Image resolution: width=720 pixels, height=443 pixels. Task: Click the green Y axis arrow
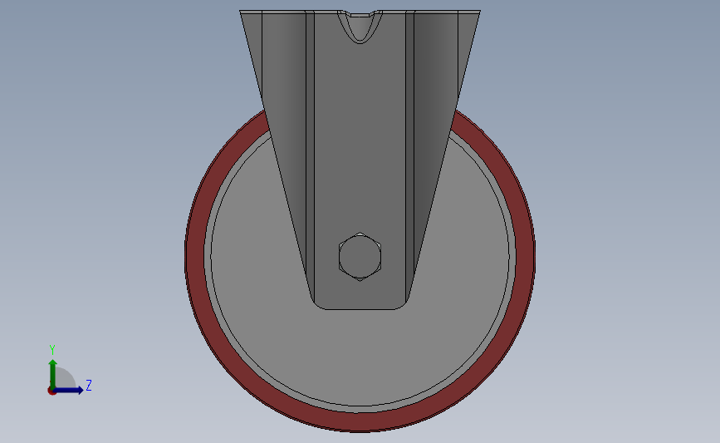pyautogui.click(x=53, y=373)
